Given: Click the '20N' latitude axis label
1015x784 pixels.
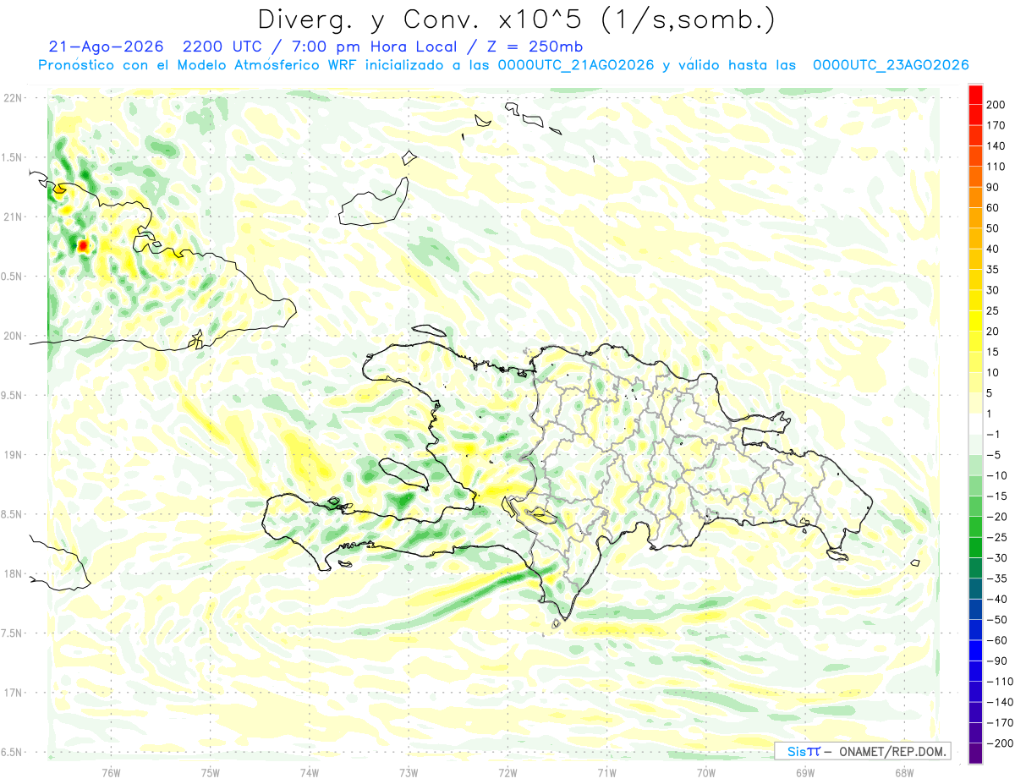Looking at the screenshot, I should 12,336.
